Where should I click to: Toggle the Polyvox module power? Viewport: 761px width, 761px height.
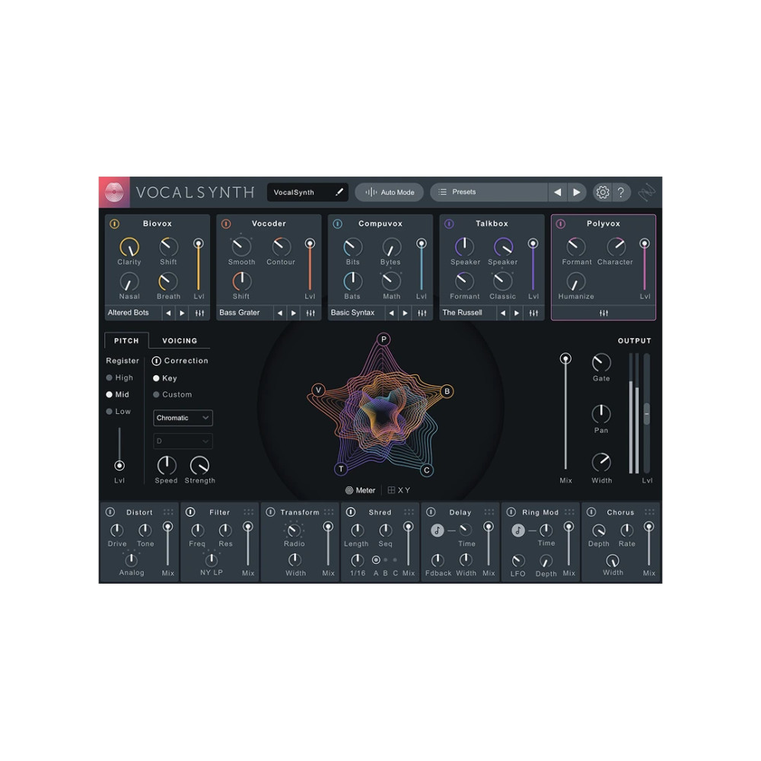[561, 224]
